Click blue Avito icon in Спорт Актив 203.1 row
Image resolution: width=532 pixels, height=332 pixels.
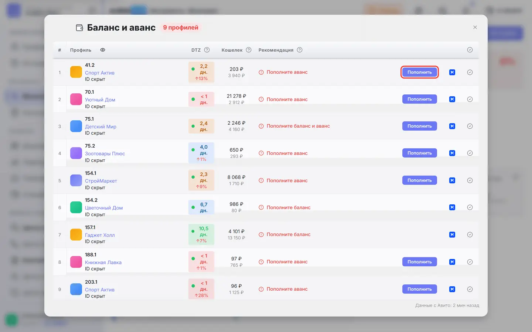point(452,289)
